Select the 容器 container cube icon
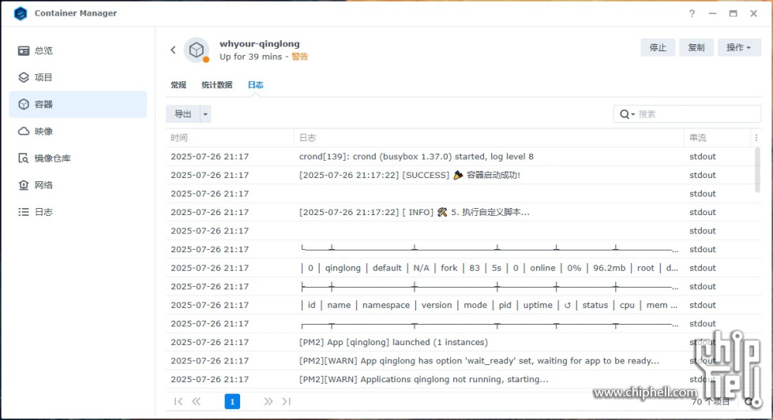This screenshot has width=773, height=420. (24, 104)
